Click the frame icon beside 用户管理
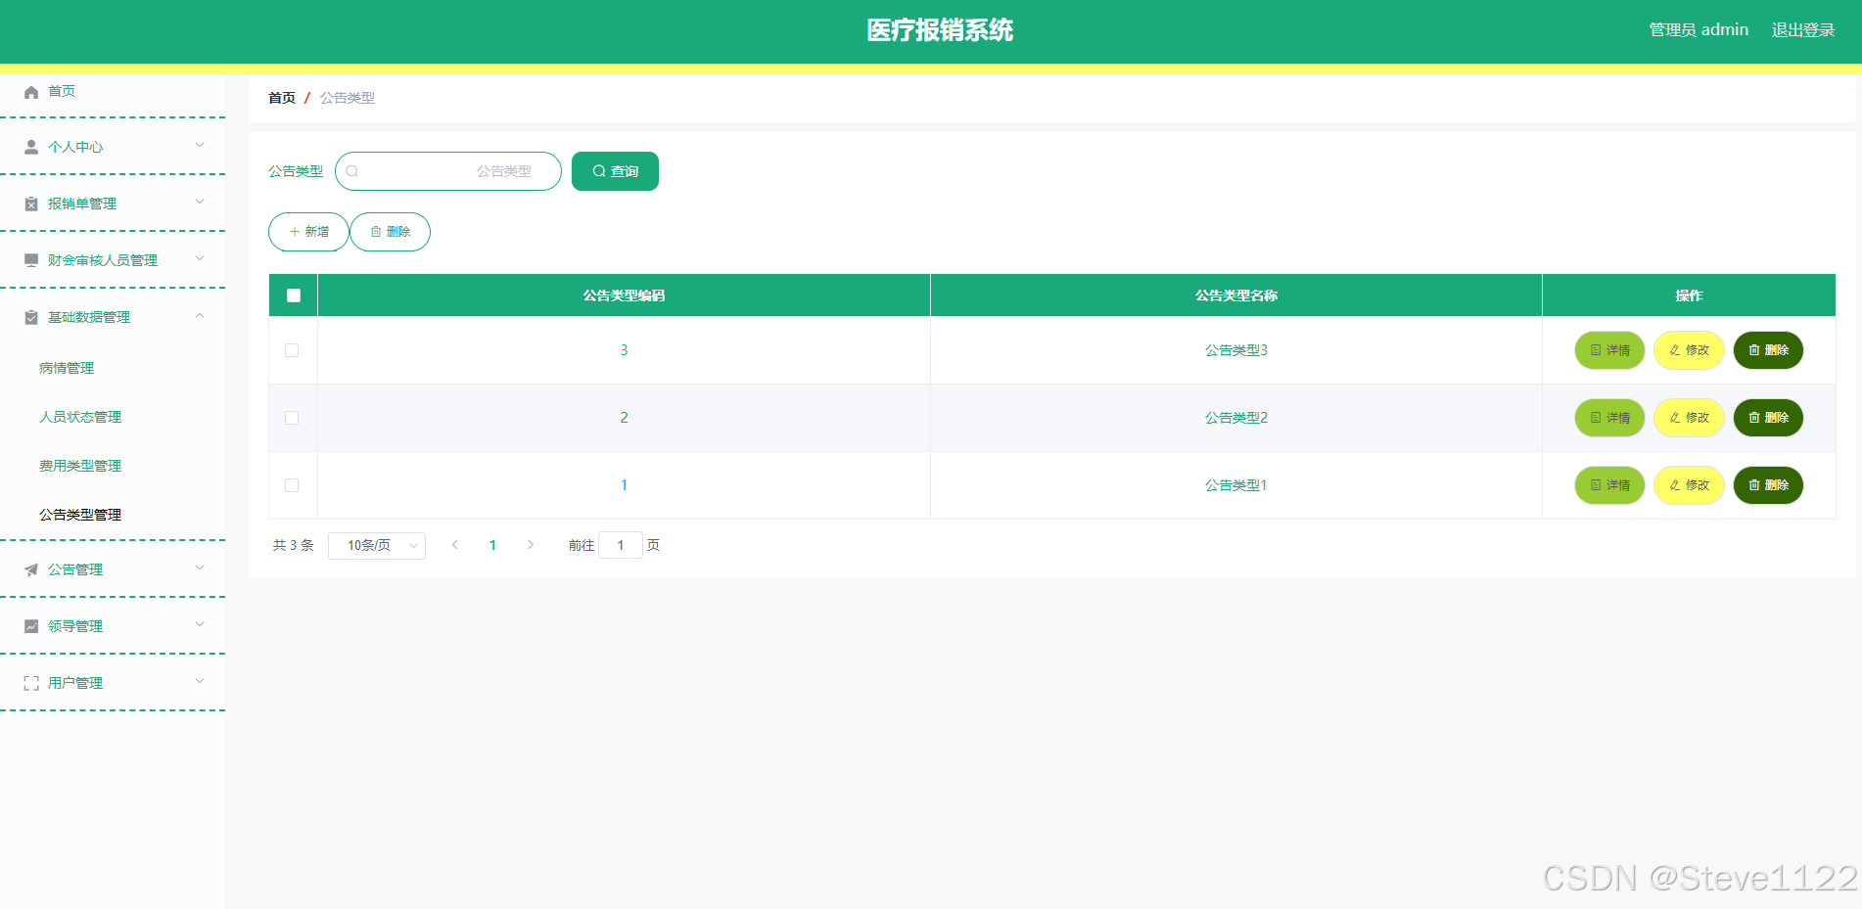Image resolution: width=1862 pixels, height=909 pixels. point(31,684)
